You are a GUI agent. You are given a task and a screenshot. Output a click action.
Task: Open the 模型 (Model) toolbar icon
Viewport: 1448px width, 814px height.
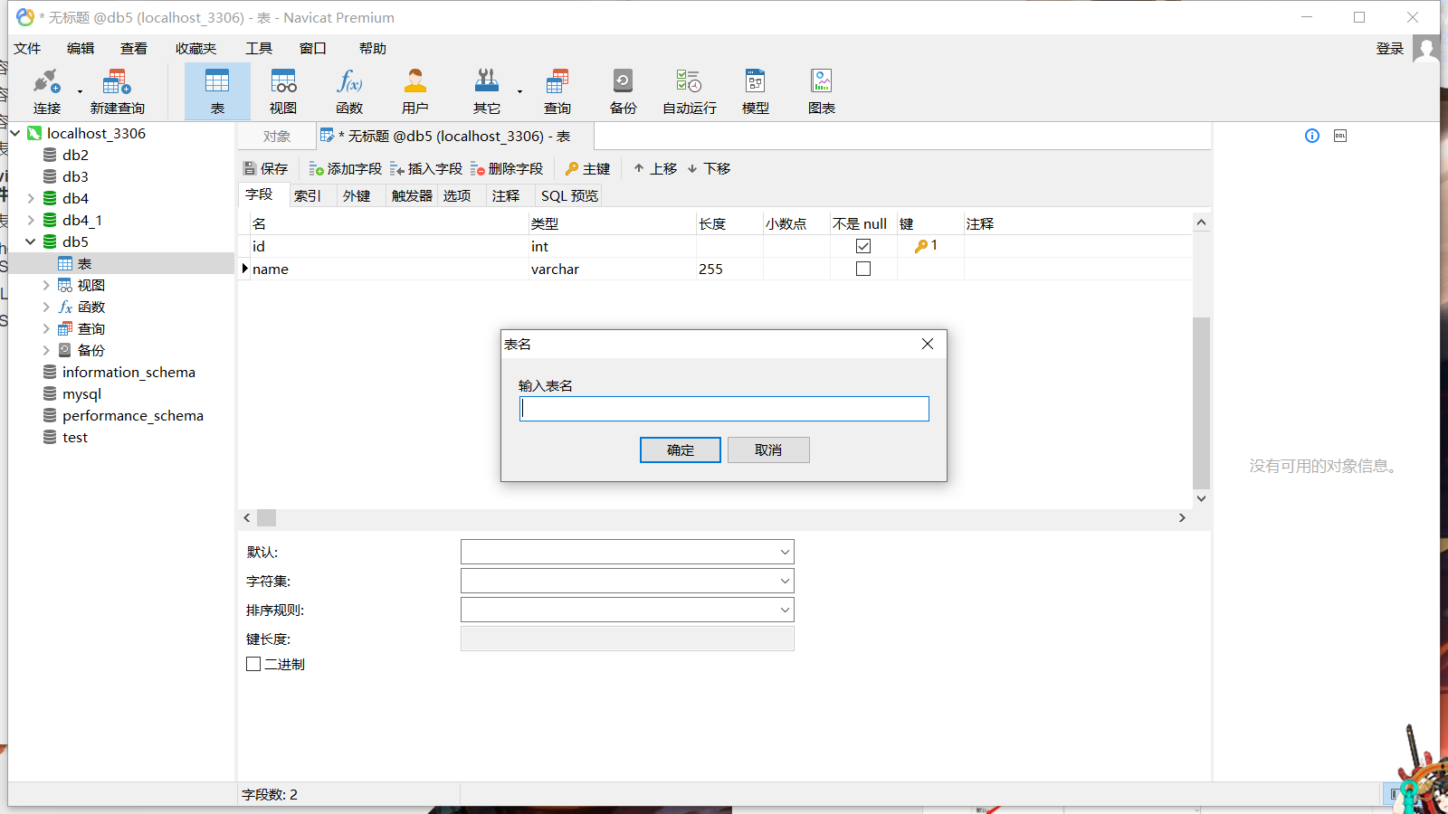click(x=756, y=91)
